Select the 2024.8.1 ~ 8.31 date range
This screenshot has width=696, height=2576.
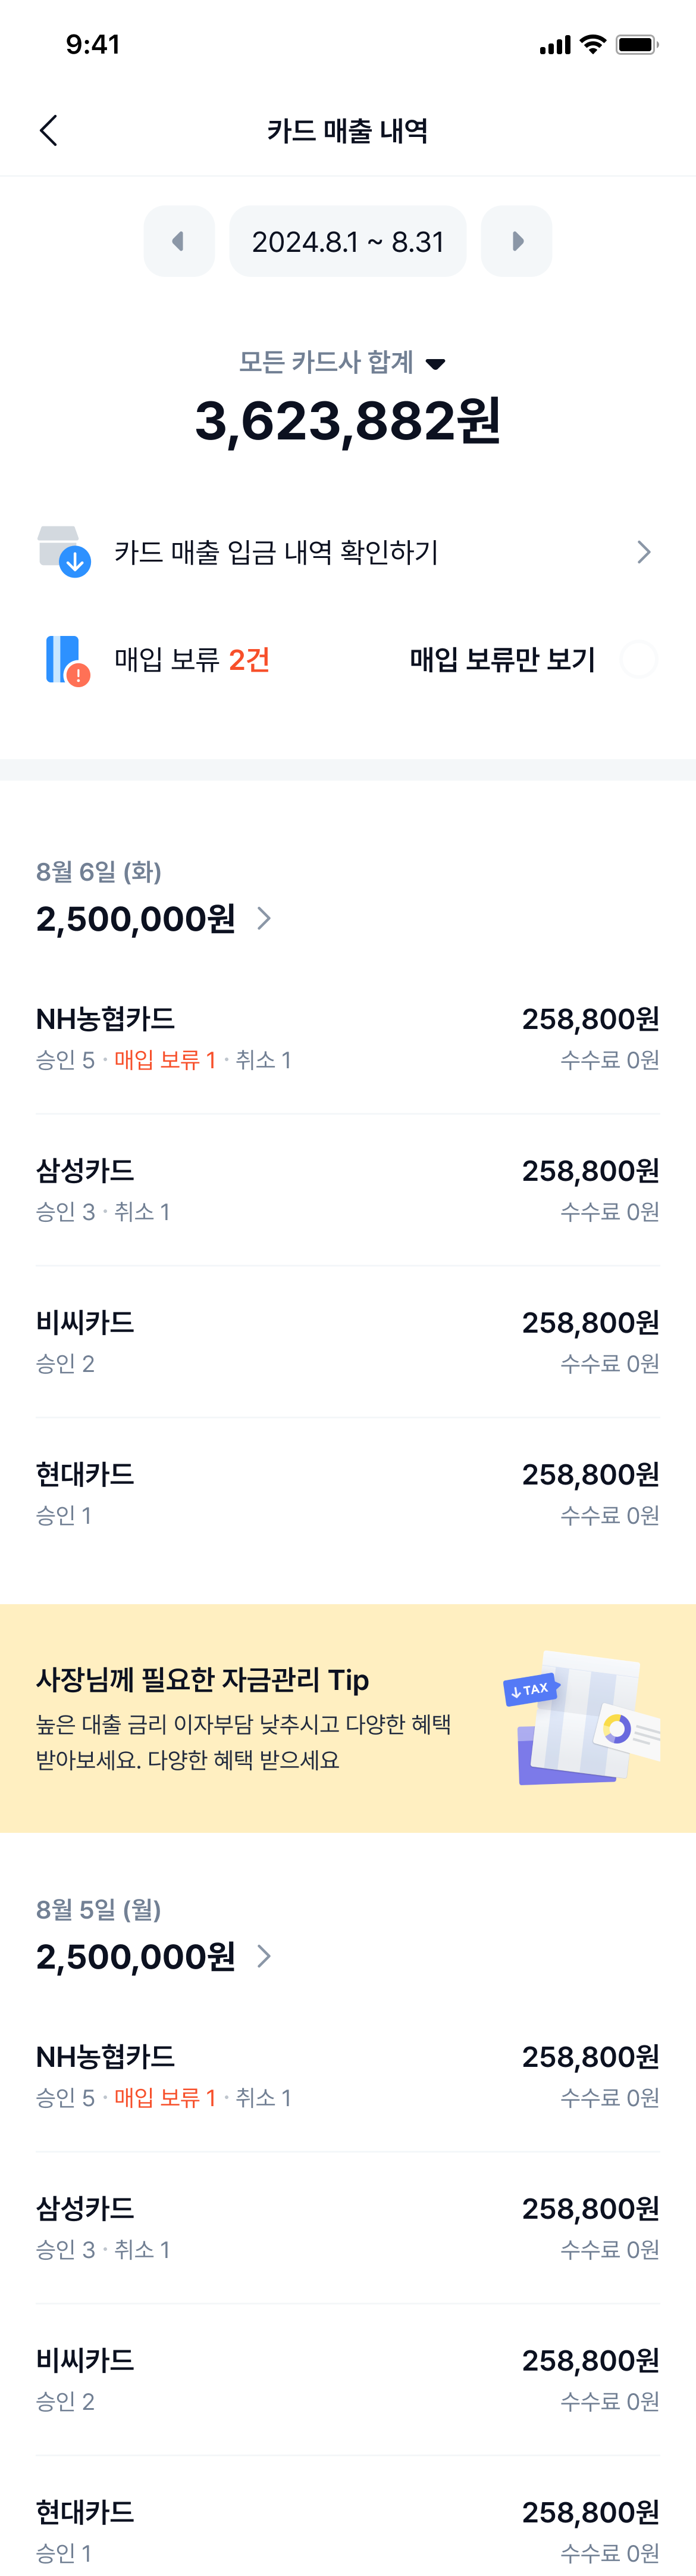[x=347, y=241]
